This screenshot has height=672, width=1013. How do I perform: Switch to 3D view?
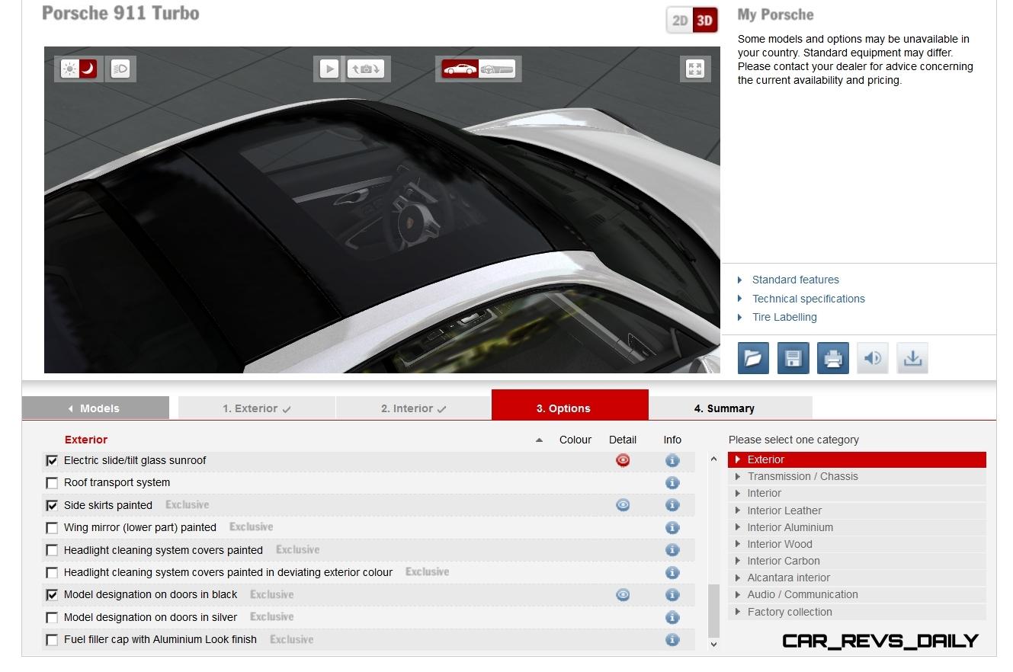(x=705, y=21)
